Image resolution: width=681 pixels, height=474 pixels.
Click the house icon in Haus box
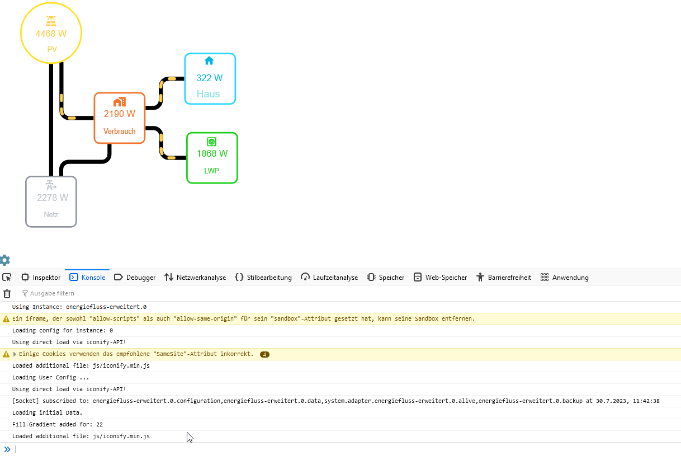(209, 60)
